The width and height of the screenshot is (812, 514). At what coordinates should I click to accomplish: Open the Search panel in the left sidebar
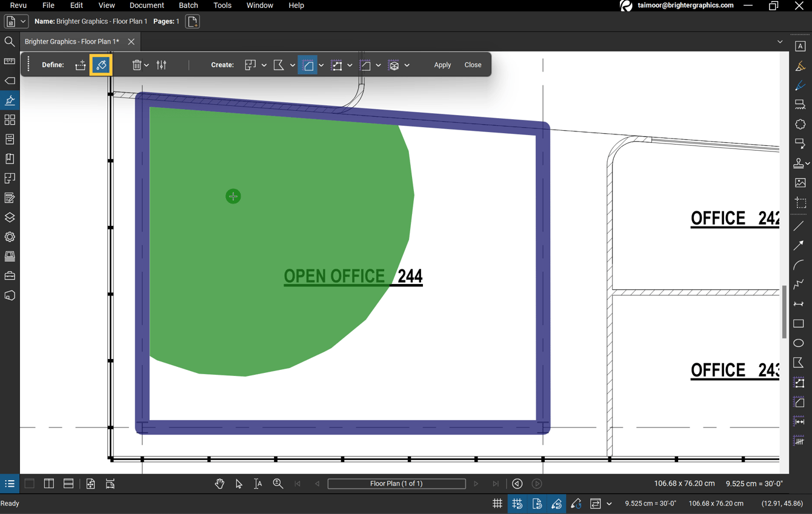tap(10, 42)
